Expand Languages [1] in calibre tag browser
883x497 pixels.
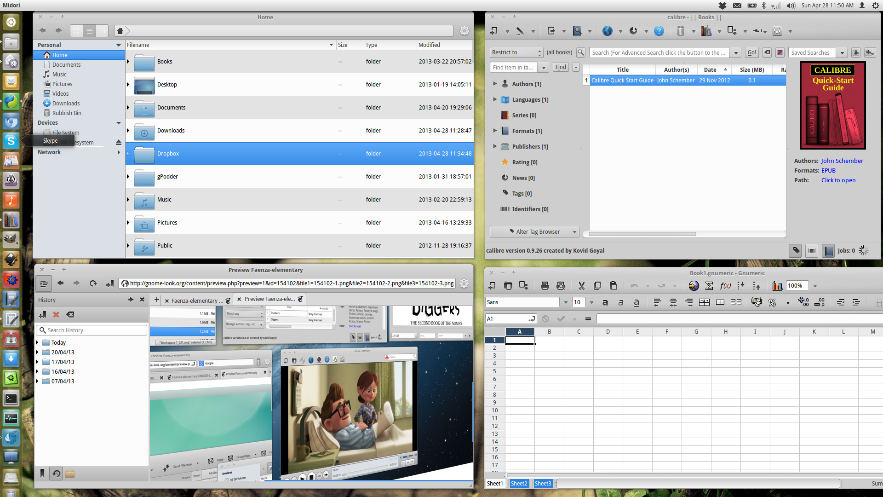pyautogui.click(x=495, y=99)
